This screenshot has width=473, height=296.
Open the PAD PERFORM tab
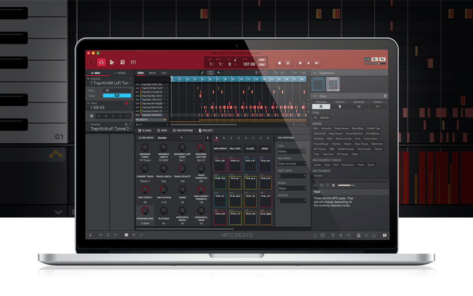pyautogui.click(x=182, y=130)
